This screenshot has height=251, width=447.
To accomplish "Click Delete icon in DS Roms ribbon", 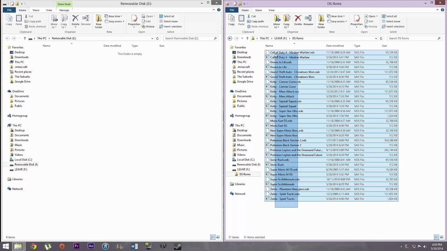I will 298,20.
